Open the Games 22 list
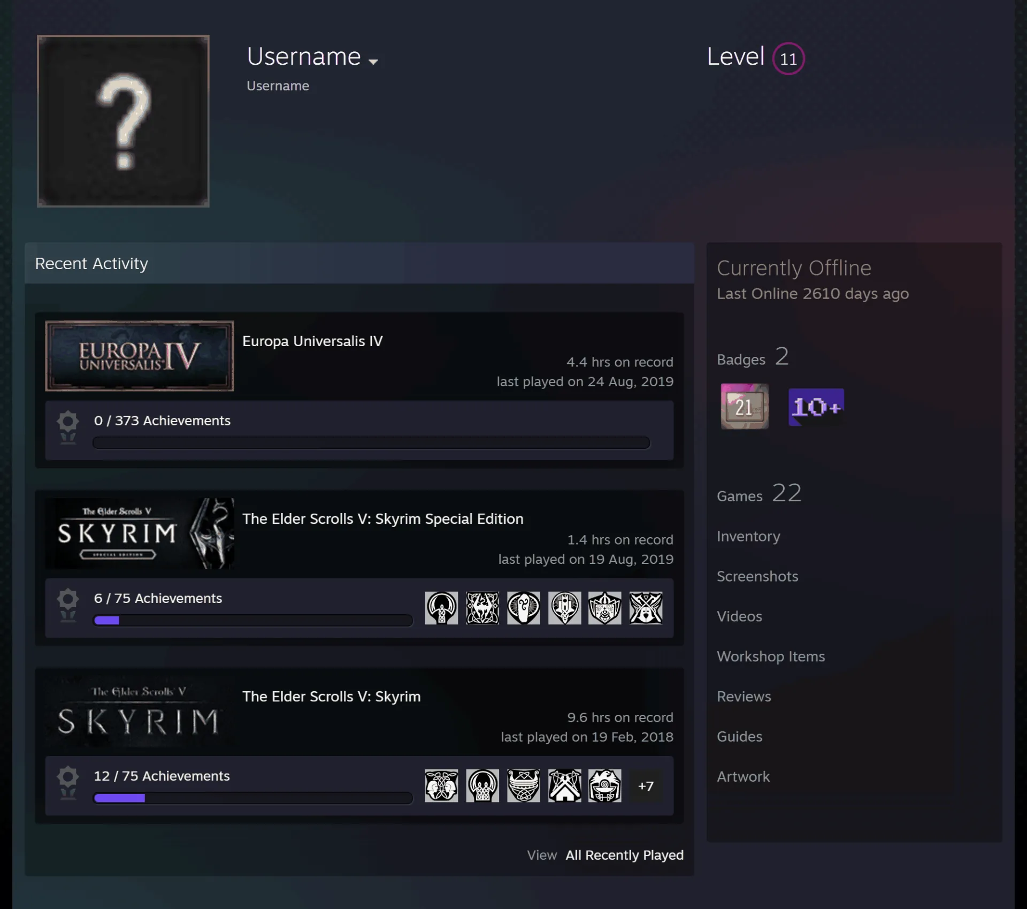The image size is (1027, 909). pos(759,493)
